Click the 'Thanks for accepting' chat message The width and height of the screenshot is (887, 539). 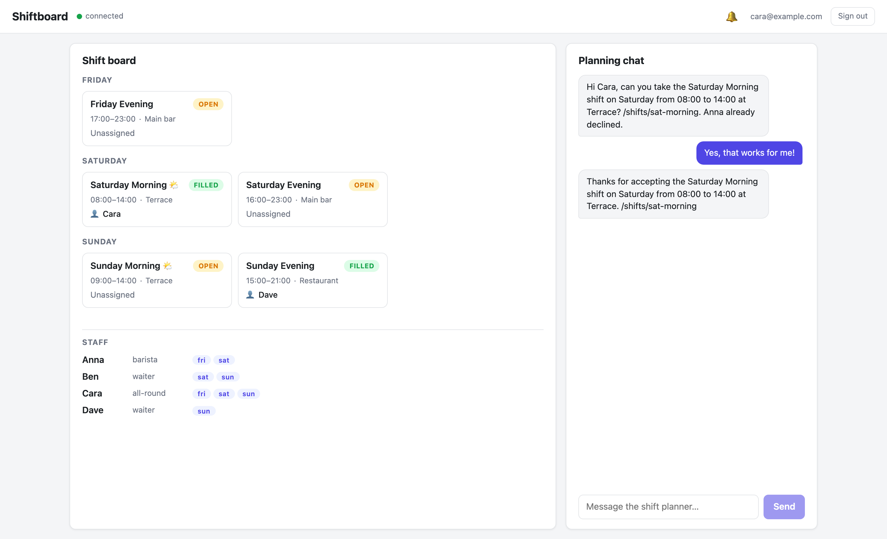673,194
